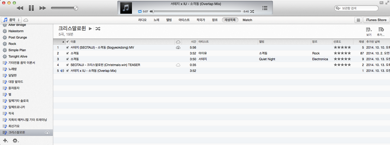Open the iTunes Store button
Viewport: 390px width, 145px height.
click(x=376, y=20)
